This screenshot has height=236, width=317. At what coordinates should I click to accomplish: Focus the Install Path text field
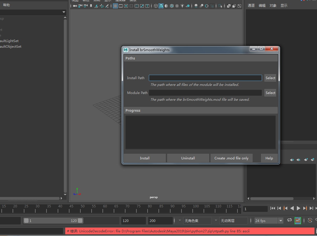pos(205,78)
